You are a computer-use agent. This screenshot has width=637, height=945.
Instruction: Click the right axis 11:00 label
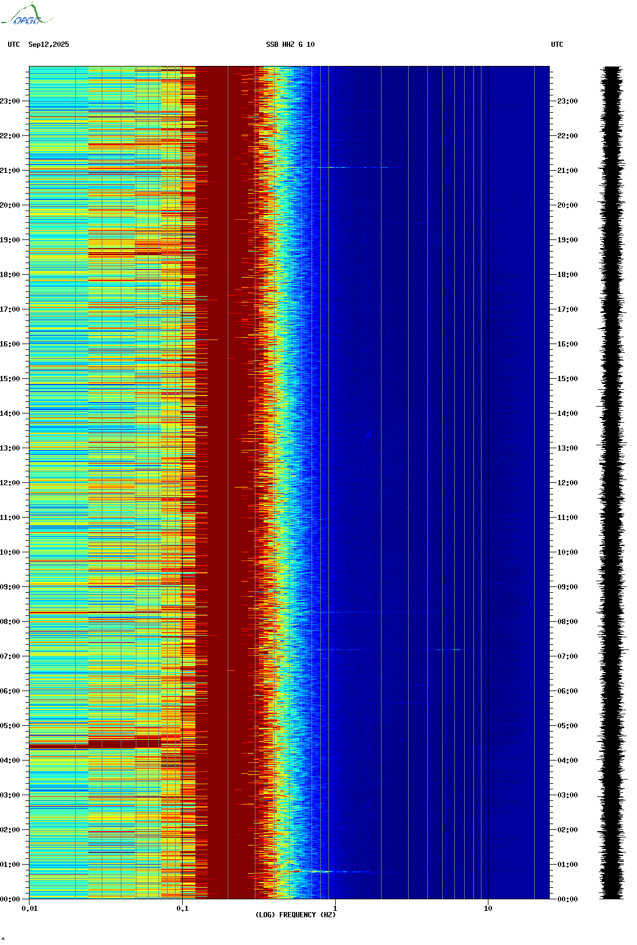(x=568, y=518)
